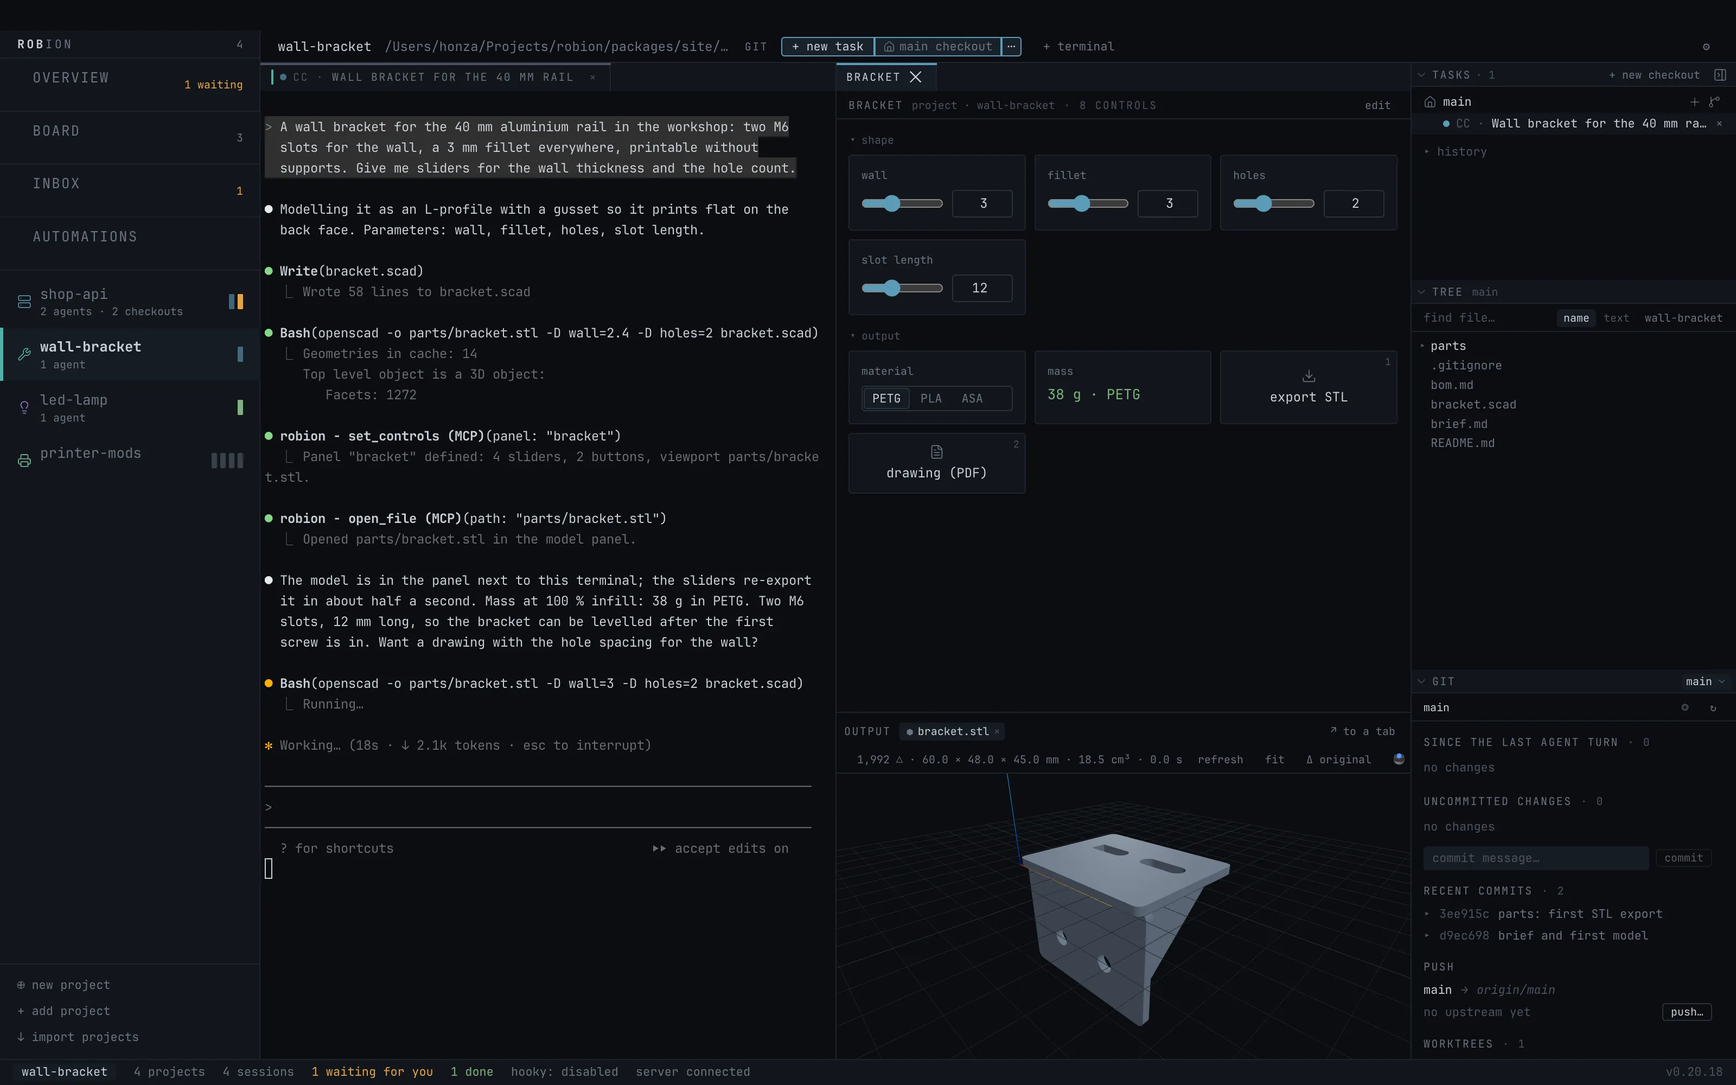1736x1085 pixels.
Task: Click the led-lamp lightbulb icon
Action: (x=24, y=407)
